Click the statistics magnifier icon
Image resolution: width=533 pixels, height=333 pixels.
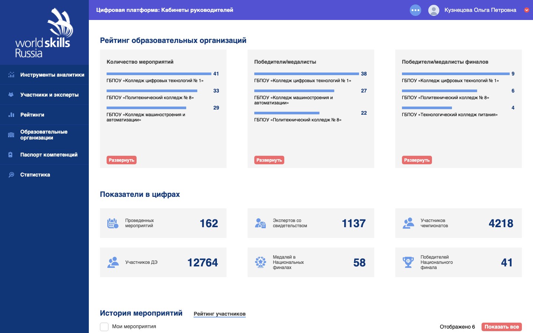pyautogui.click(x=11, y=175)
